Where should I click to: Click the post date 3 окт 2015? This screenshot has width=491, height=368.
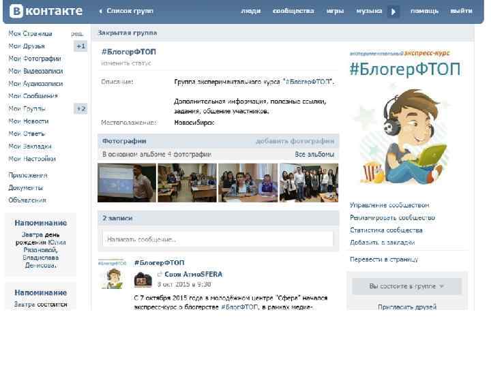184,284
